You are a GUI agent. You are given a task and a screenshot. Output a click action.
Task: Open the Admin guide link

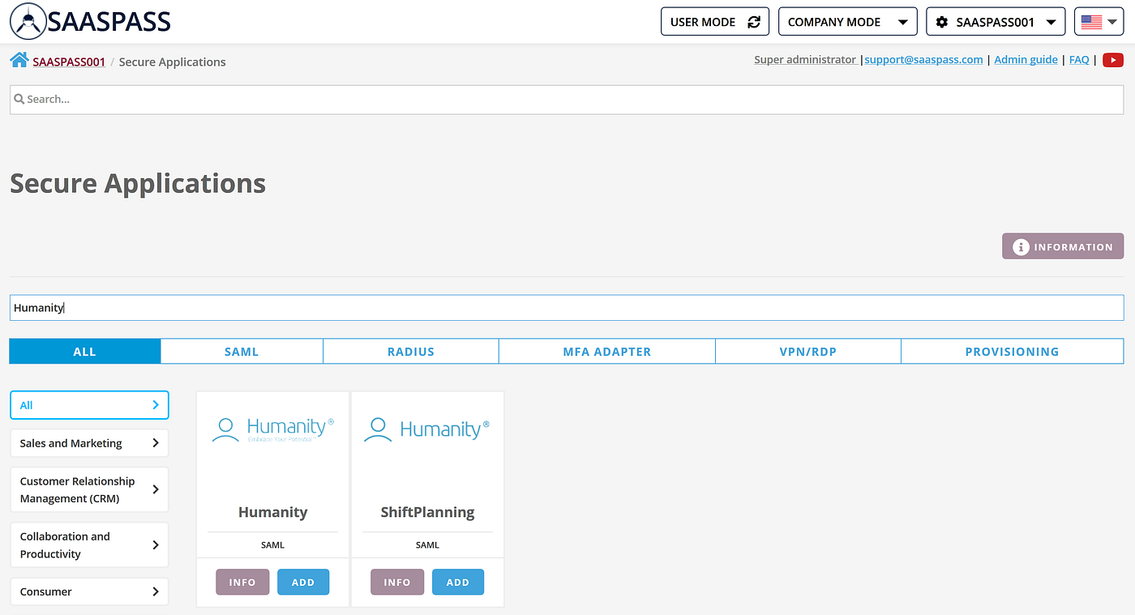pos(1026,59)
